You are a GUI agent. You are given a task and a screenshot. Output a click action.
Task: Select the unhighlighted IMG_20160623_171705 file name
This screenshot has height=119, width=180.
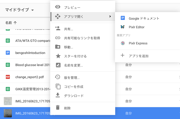[x=33, y=101]
